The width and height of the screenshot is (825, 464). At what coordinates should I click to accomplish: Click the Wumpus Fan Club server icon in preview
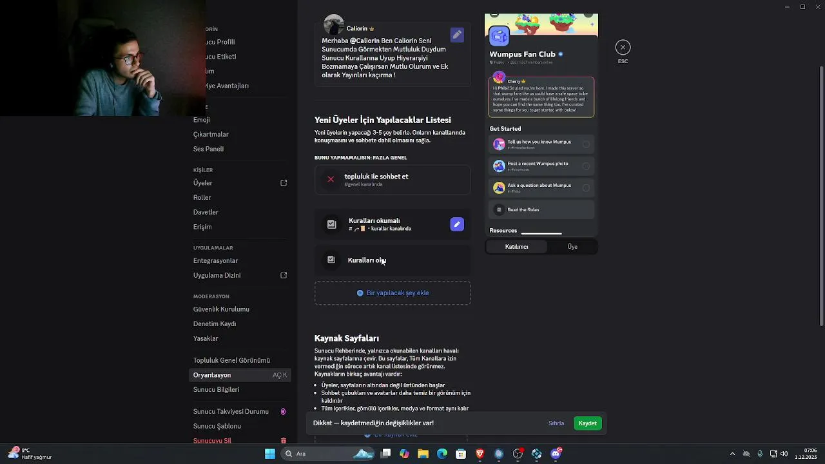(x=500, y=36)
